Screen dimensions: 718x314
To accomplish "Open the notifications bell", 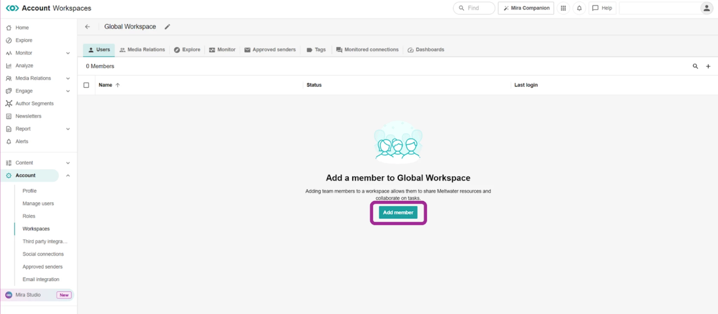I will 579,8.
